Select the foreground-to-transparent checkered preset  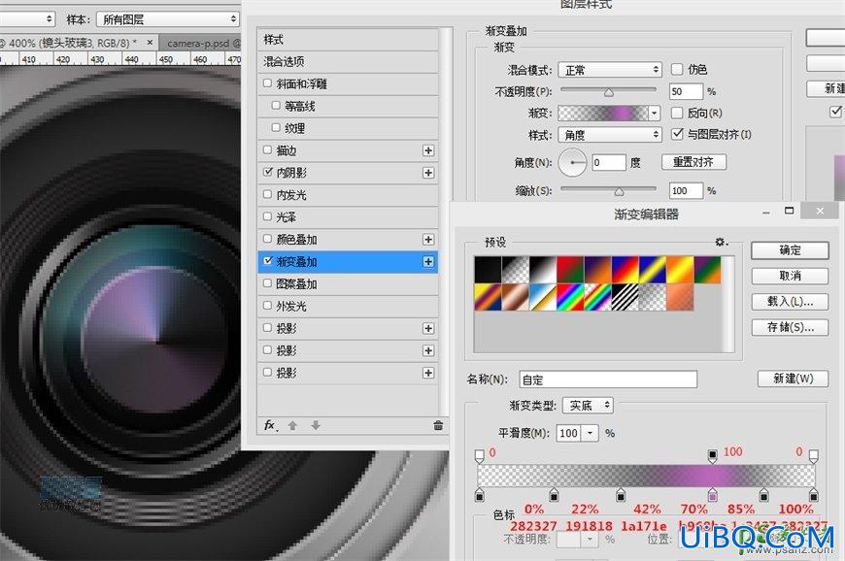[515, 270]
